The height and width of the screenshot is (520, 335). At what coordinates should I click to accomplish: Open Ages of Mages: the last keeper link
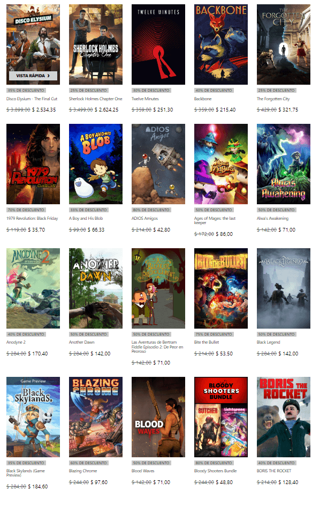click(215, 220)
